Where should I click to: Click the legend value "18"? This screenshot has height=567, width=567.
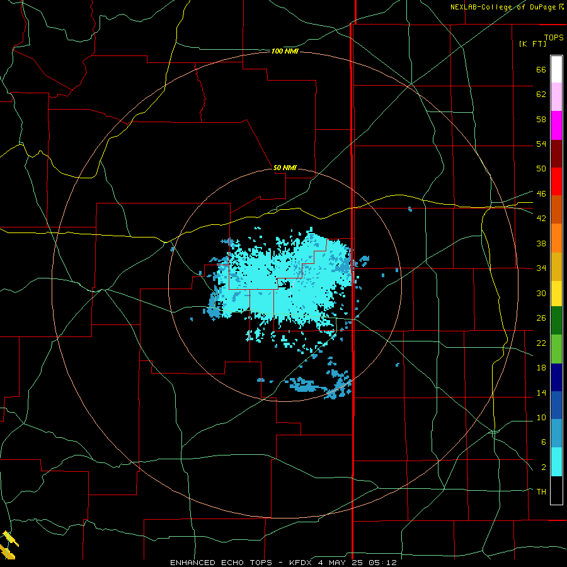[x=541, y=368]
